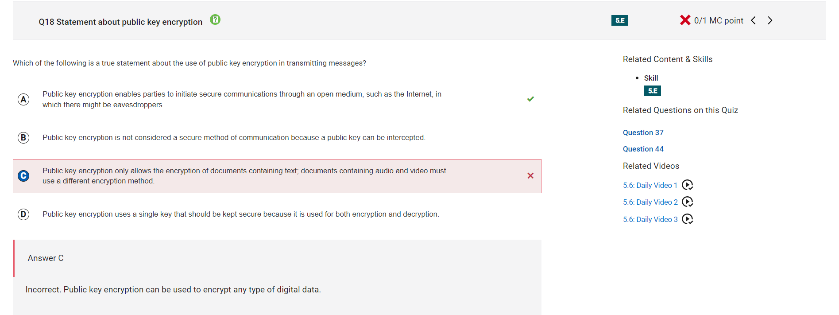The image size is (839, 315).
Task: Go to previous question with left chevron
Action: point(753,20)
